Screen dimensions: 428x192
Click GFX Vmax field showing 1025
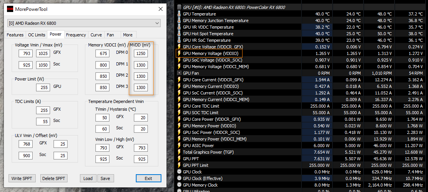coord(43,53)
